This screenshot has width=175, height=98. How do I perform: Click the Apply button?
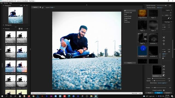159,93
